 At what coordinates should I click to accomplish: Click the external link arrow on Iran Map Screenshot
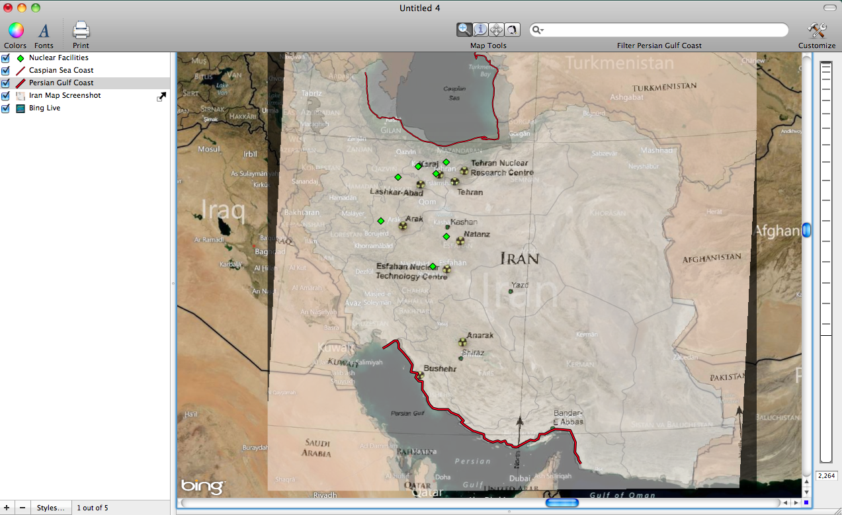point(161,96)
